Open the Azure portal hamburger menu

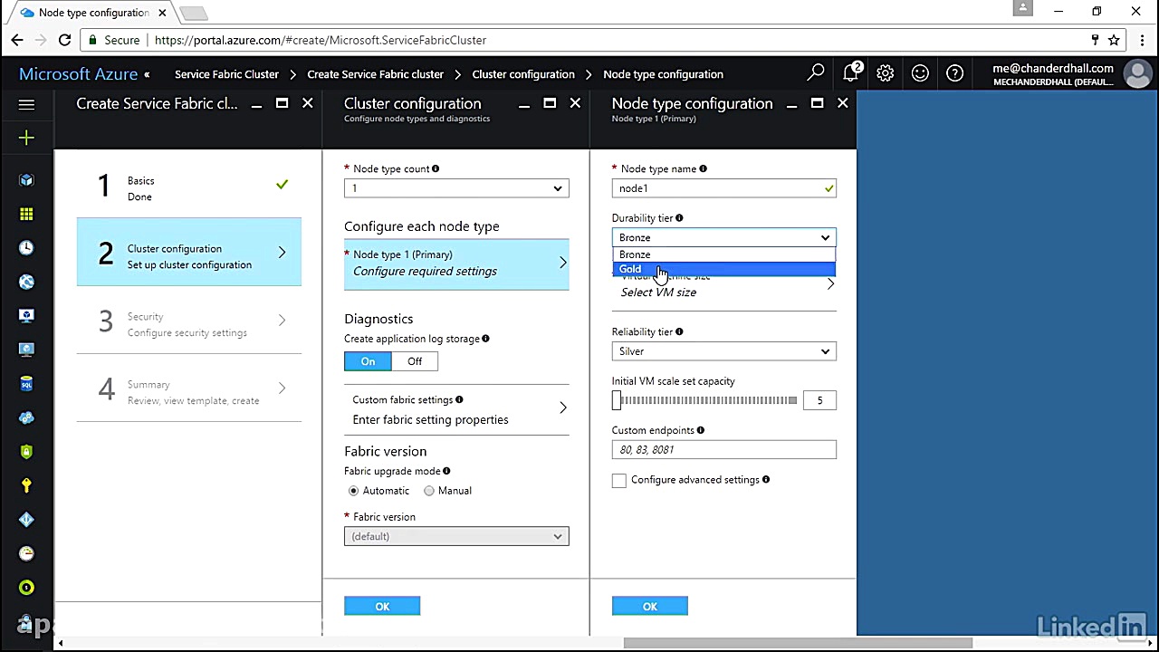(26, 104)
